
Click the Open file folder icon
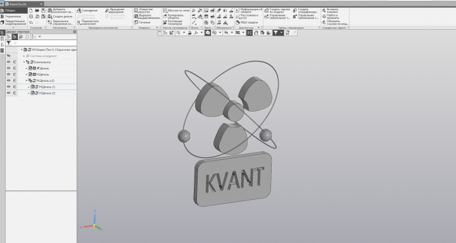click(37, 11)
